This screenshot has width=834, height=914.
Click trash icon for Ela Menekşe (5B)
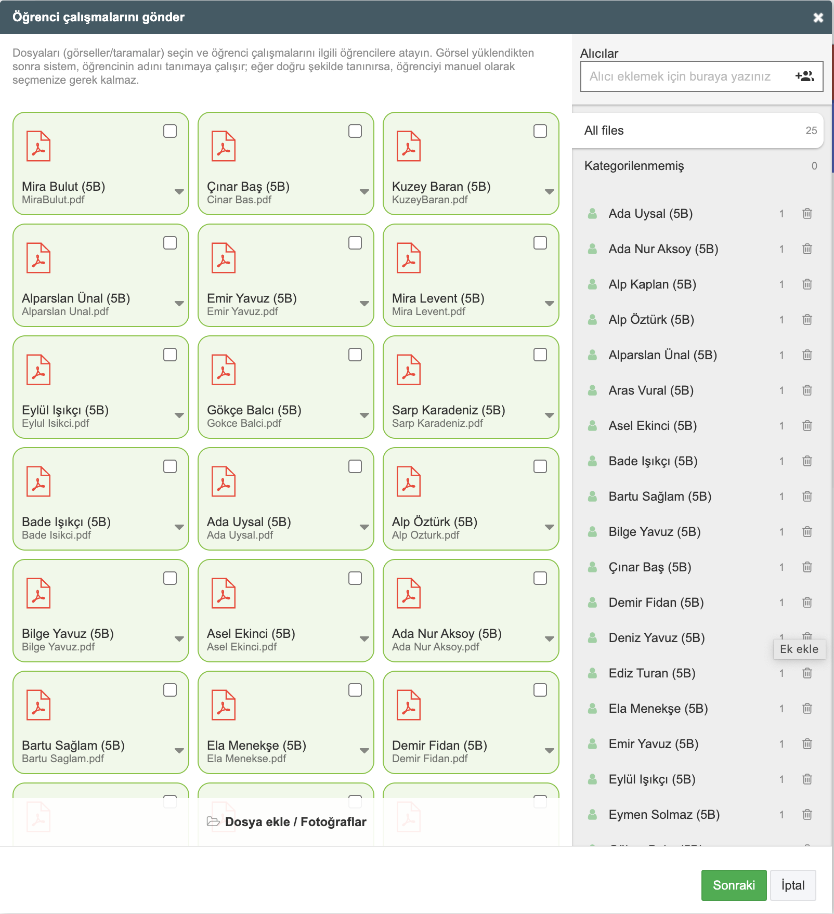807,709
